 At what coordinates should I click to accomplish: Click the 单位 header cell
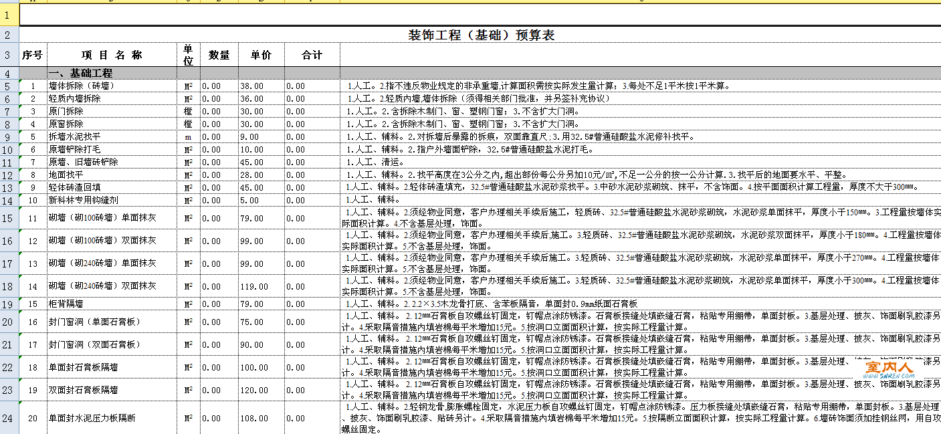(189, 56)
